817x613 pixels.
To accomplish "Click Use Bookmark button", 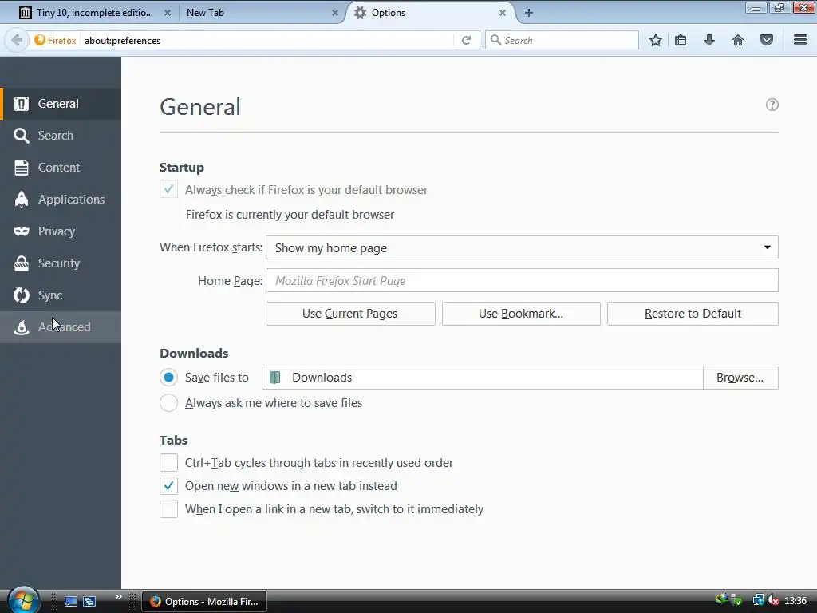I will 521,314.
